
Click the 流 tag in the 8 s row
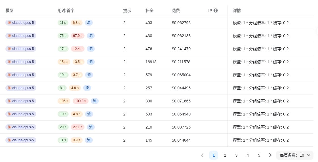pos(87,88)
